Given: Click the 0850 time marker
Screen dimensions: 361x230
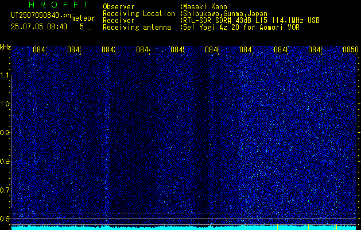Looking at the screenshot, I should (351, 49).
